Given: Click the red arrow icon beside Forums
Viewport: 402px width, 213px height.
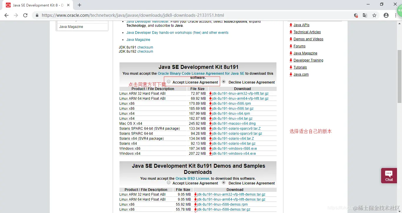Looking at the screenshot, I should tap(291, 46).
